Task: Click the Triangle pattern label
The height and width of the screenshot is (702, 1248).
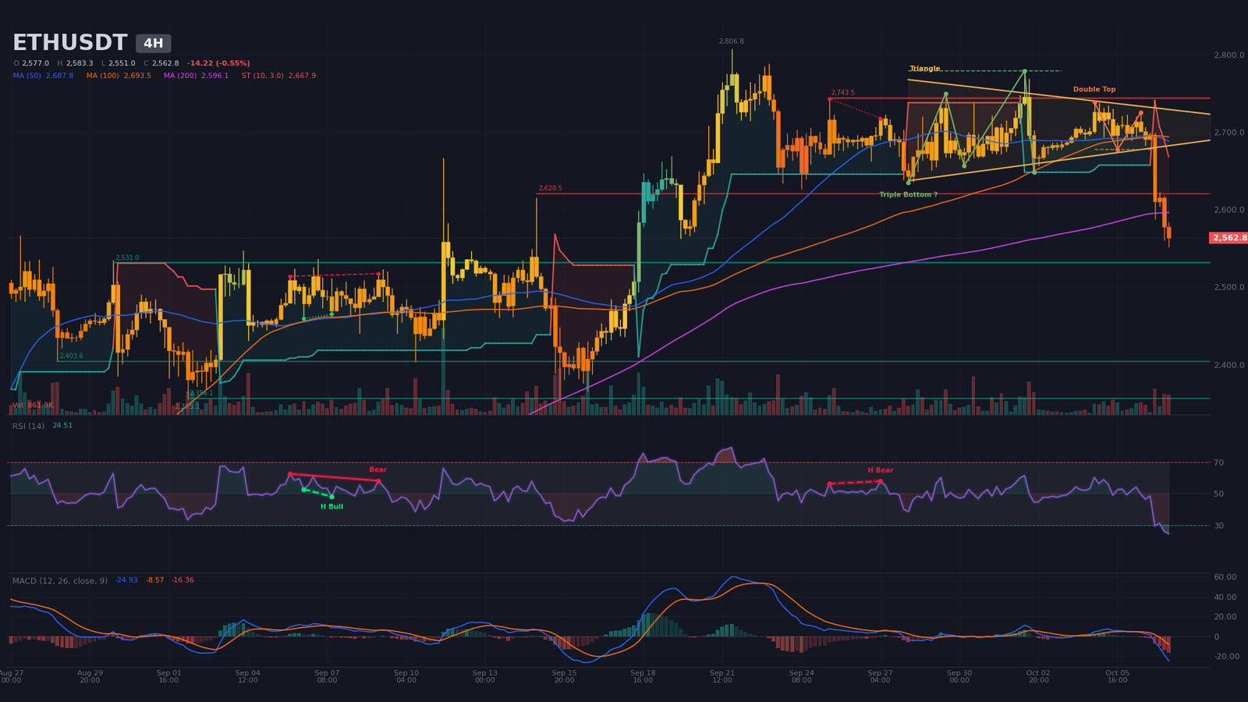Action: 925,69
